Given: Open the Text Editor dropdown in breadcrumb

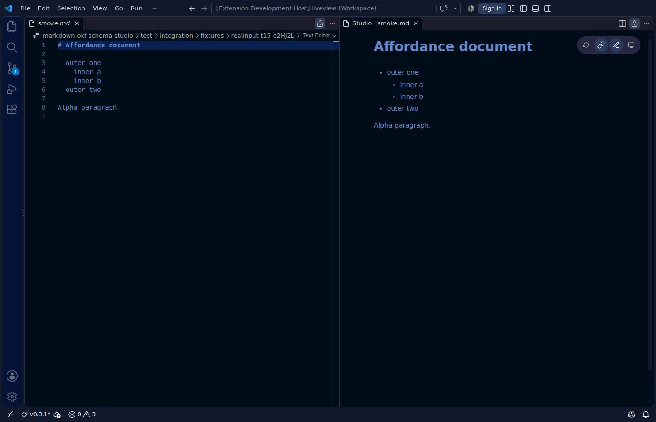Looking at the screenshot, I should pyautogui.click(x=320, y=36).
